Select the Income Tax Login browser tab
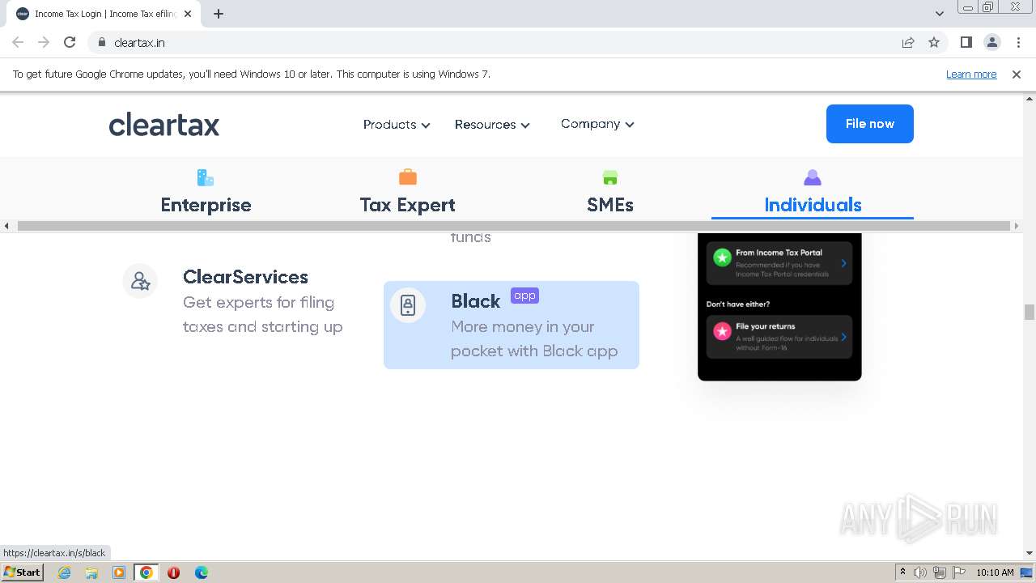The image size is (1036, 583). (x=104, y=14)
